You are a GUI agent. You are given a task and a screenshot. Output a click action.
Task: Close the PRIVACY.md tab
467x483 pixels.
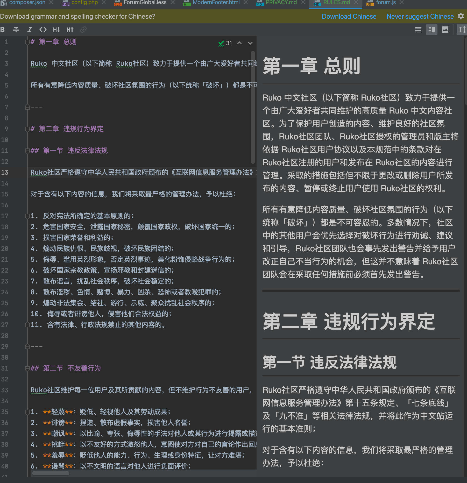303,2
